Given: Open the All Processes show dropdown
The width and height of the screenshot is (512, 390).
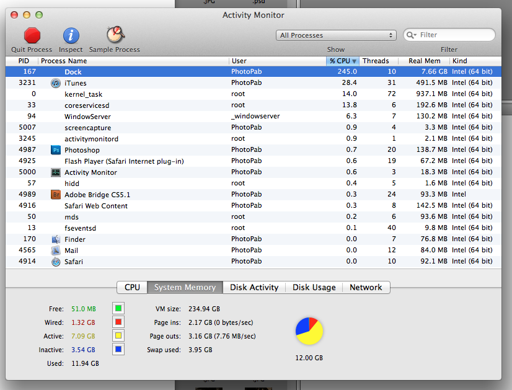Looking at the screenshot, I should [x=336, y=35].
